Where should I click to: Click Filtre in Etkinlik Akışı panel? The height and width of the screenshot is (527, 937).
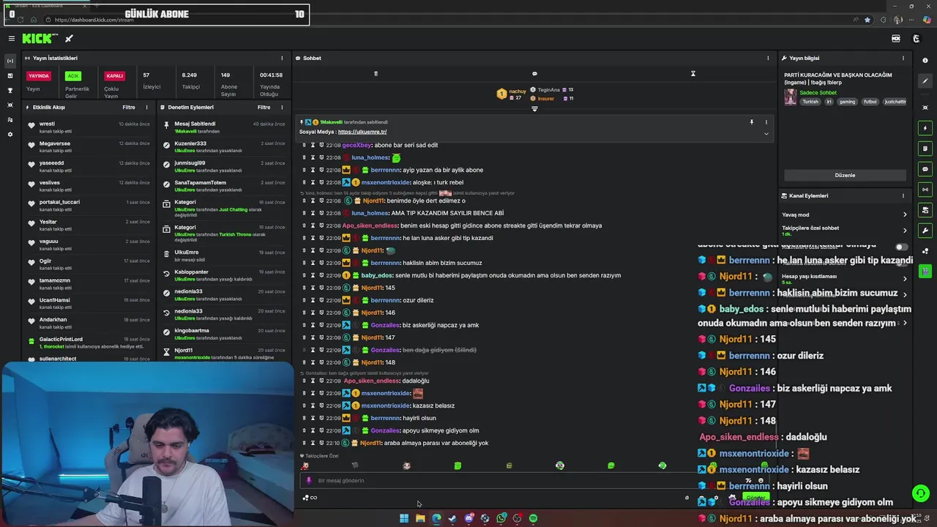pos(129,107)
